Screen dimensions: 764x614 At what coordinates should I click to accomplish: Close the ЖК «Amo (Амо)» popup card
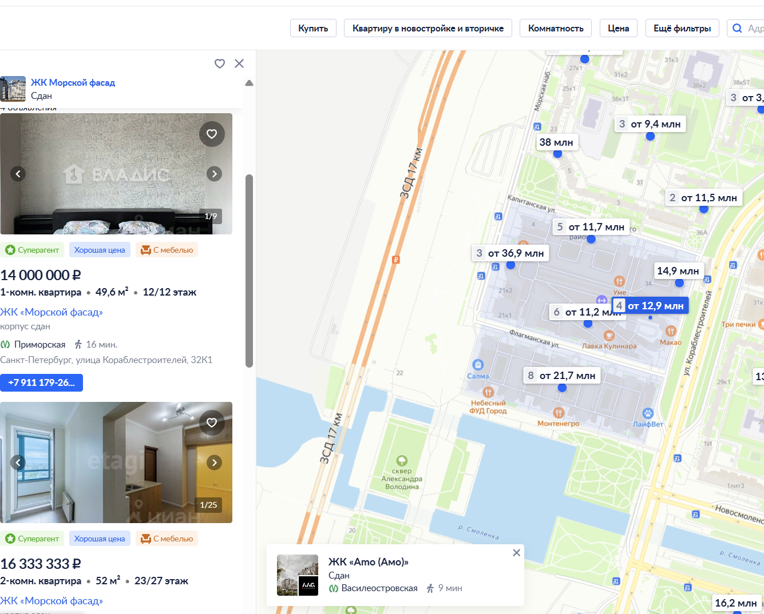(516, 553)
